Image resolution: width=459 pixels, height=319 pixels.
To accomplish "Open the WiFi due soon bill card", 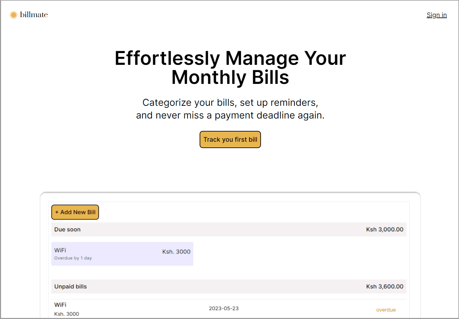I will pos(122,254).
